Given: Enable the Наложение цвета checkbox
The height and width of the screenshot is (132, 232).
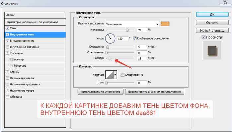Looking at the screenshot, I should 7,78.
